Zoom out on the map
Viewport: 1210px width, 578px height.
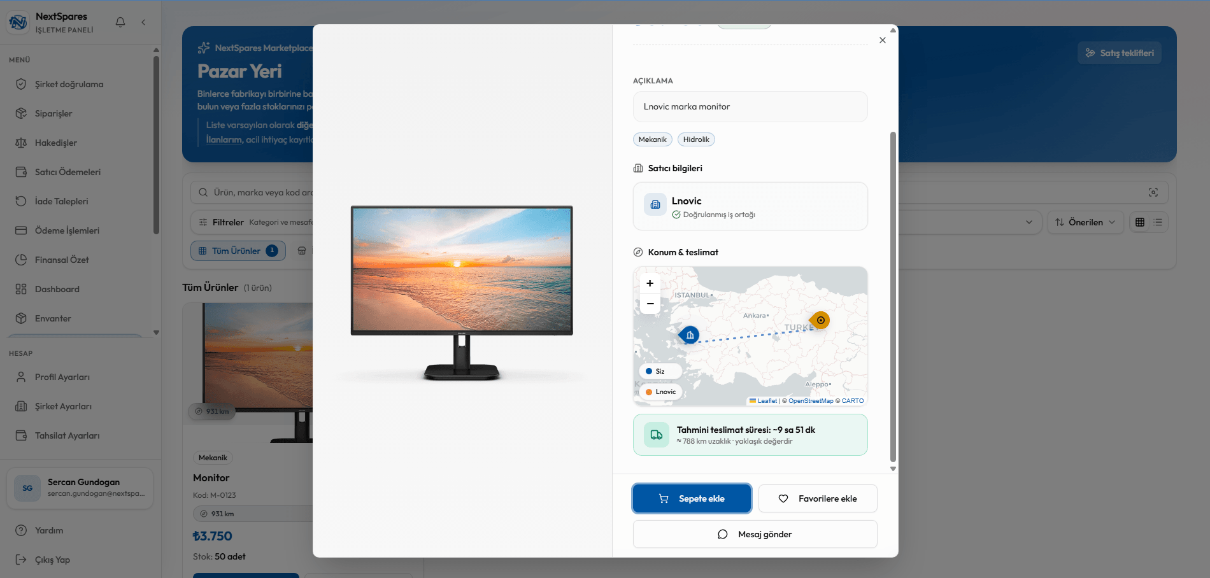[x=650, y=304]
